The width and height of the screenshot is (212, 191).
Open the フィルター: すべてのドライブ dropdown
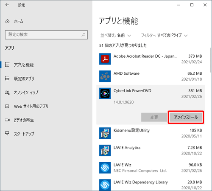coord(164,35)
